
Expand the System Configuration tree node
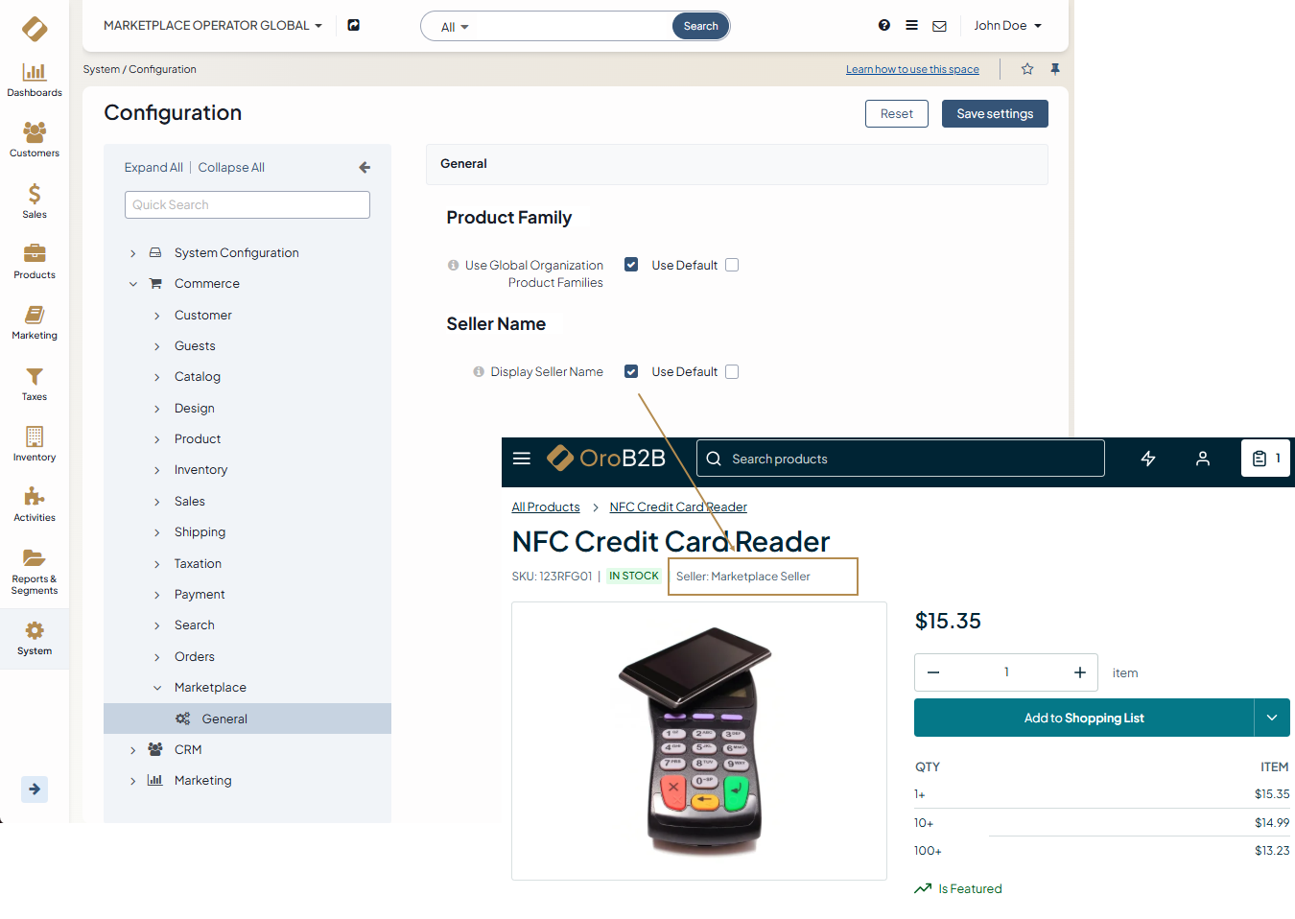click(133, 253)
